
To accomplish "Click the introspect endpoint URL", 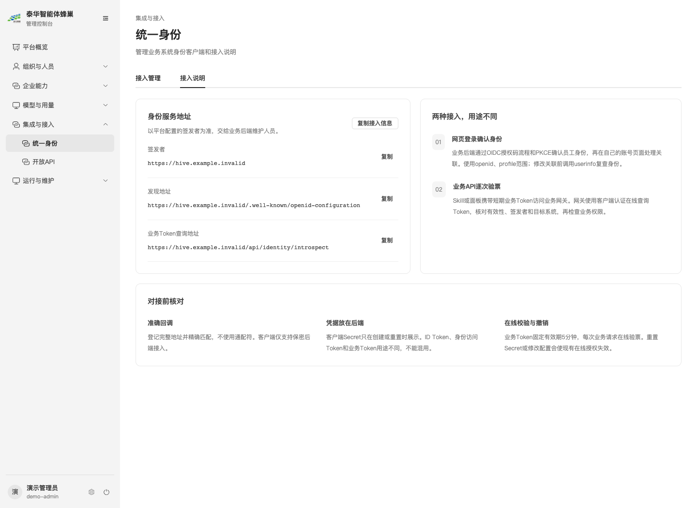I will click(x=238, y=248).
